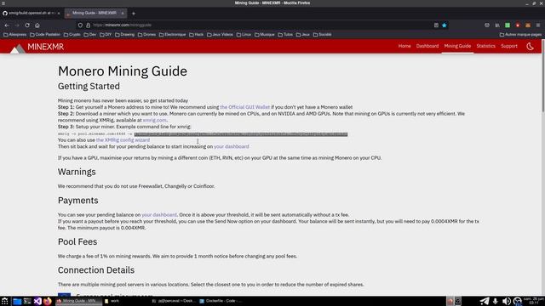
Task: Follow 'your dashboard' link under Payments
Action: click(159, 215)
